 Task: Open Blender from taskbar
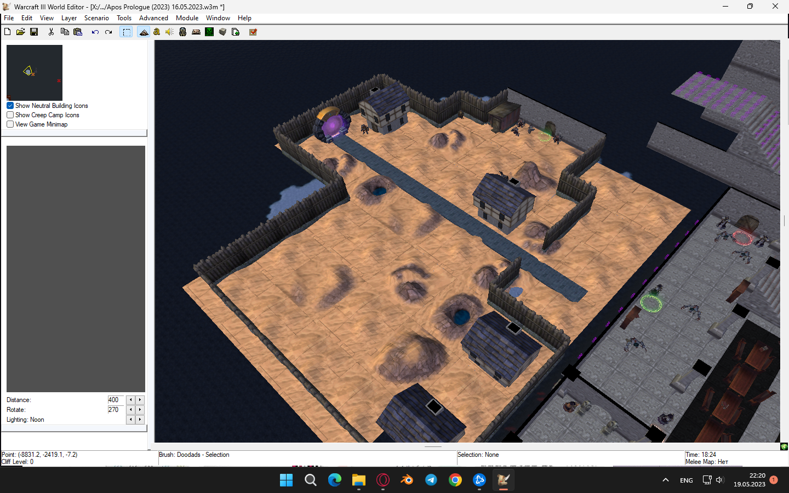tap(407, 480)
